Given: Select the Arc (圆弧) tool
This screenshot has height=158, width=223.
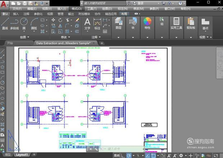Looking at the screenshot, I should [x=34, y=24].
